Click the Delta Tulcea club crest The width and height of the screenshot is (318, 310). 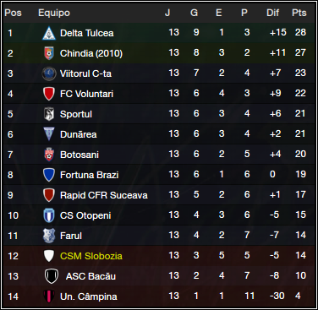tap(49, 33)
